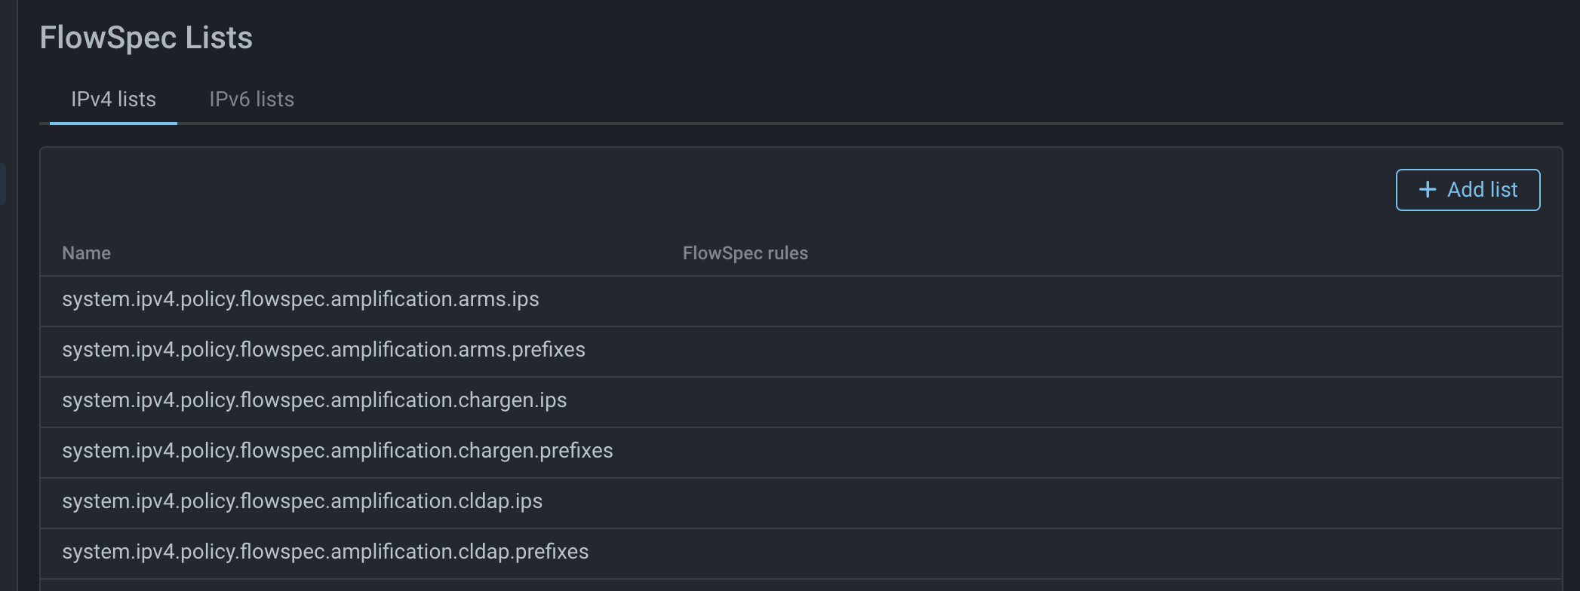
Task: Open the amplification.cldap.prefixes list
Action: click(325, 552)
